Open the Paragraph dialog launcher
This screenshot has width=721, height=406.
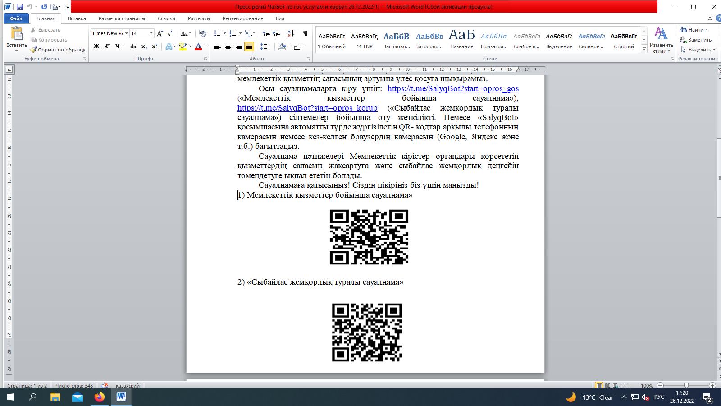pos(309,59)
